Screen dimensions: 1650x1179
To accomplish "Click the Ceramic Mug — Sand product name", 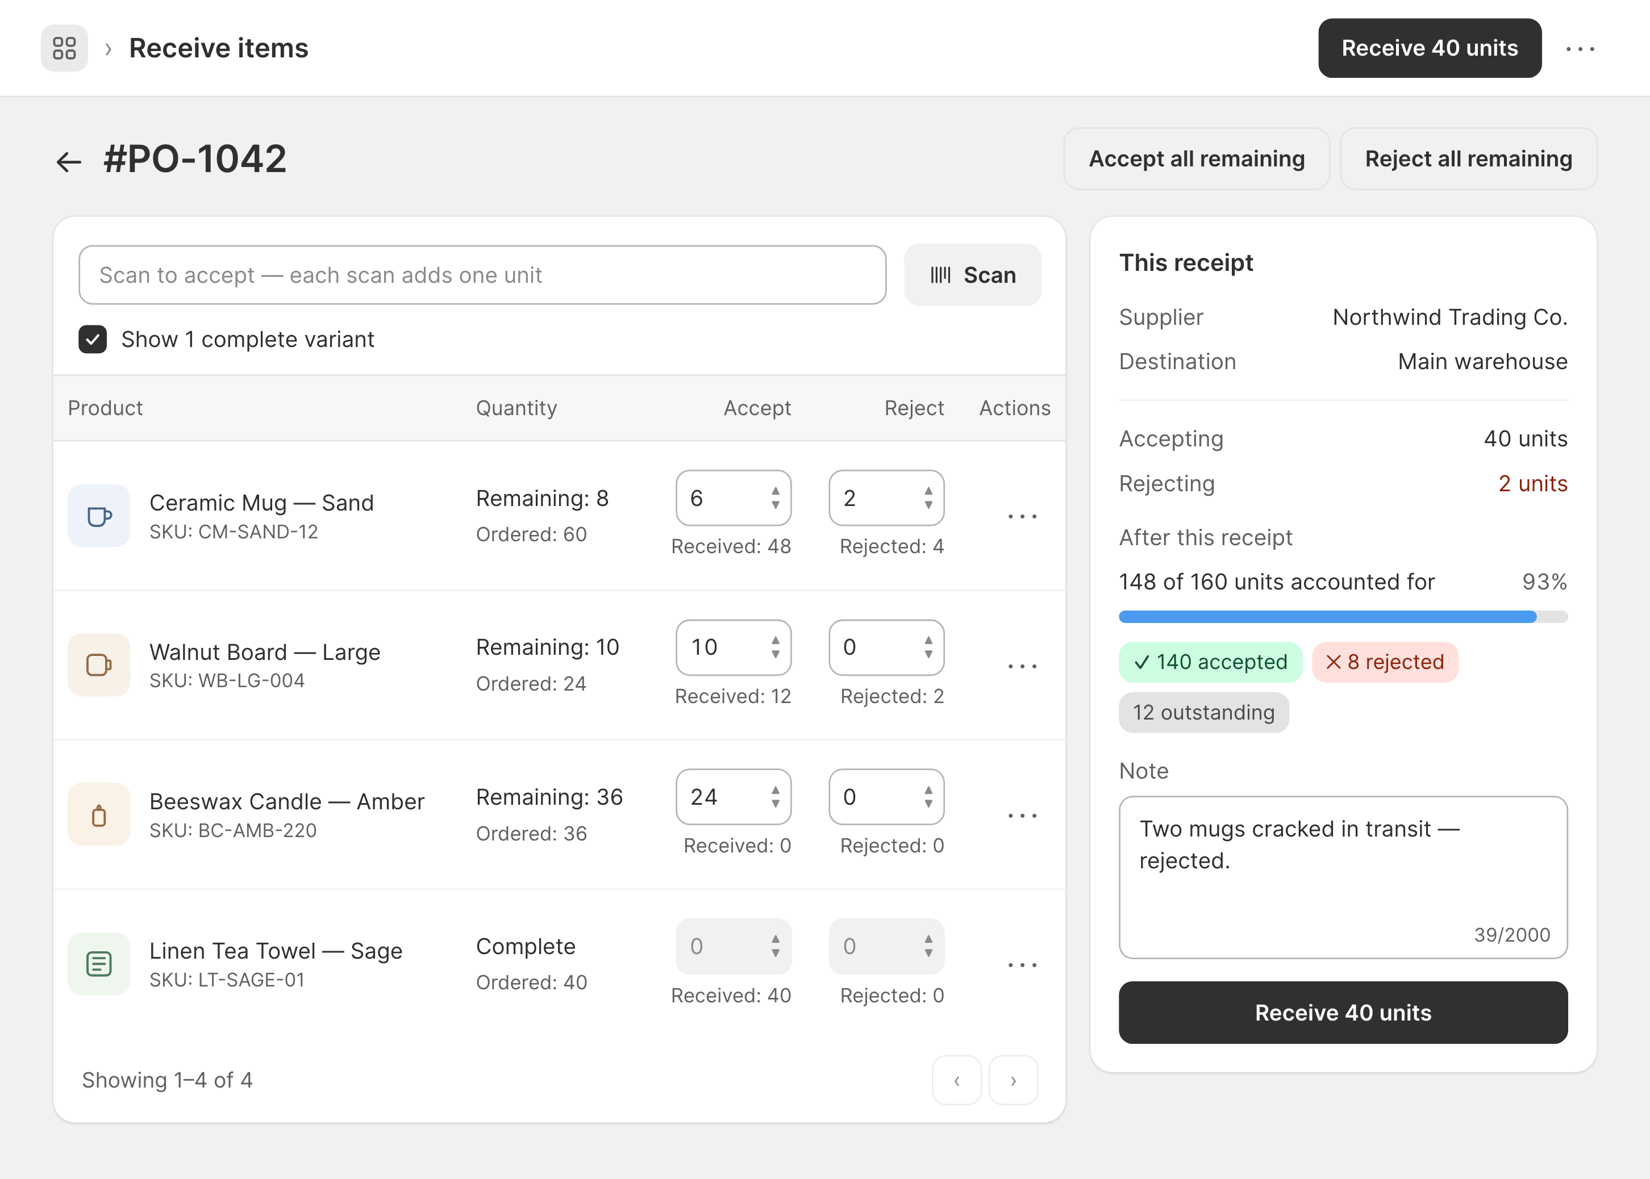I will coord(261,503).
